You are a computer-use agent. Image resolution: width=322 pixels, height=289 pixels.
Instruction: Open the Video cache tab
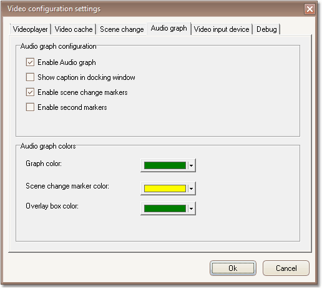(74, 29)
